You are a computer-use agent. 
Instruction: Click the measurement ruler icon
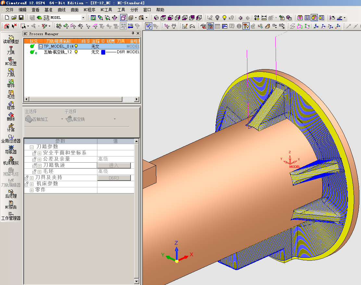point(264,18)
